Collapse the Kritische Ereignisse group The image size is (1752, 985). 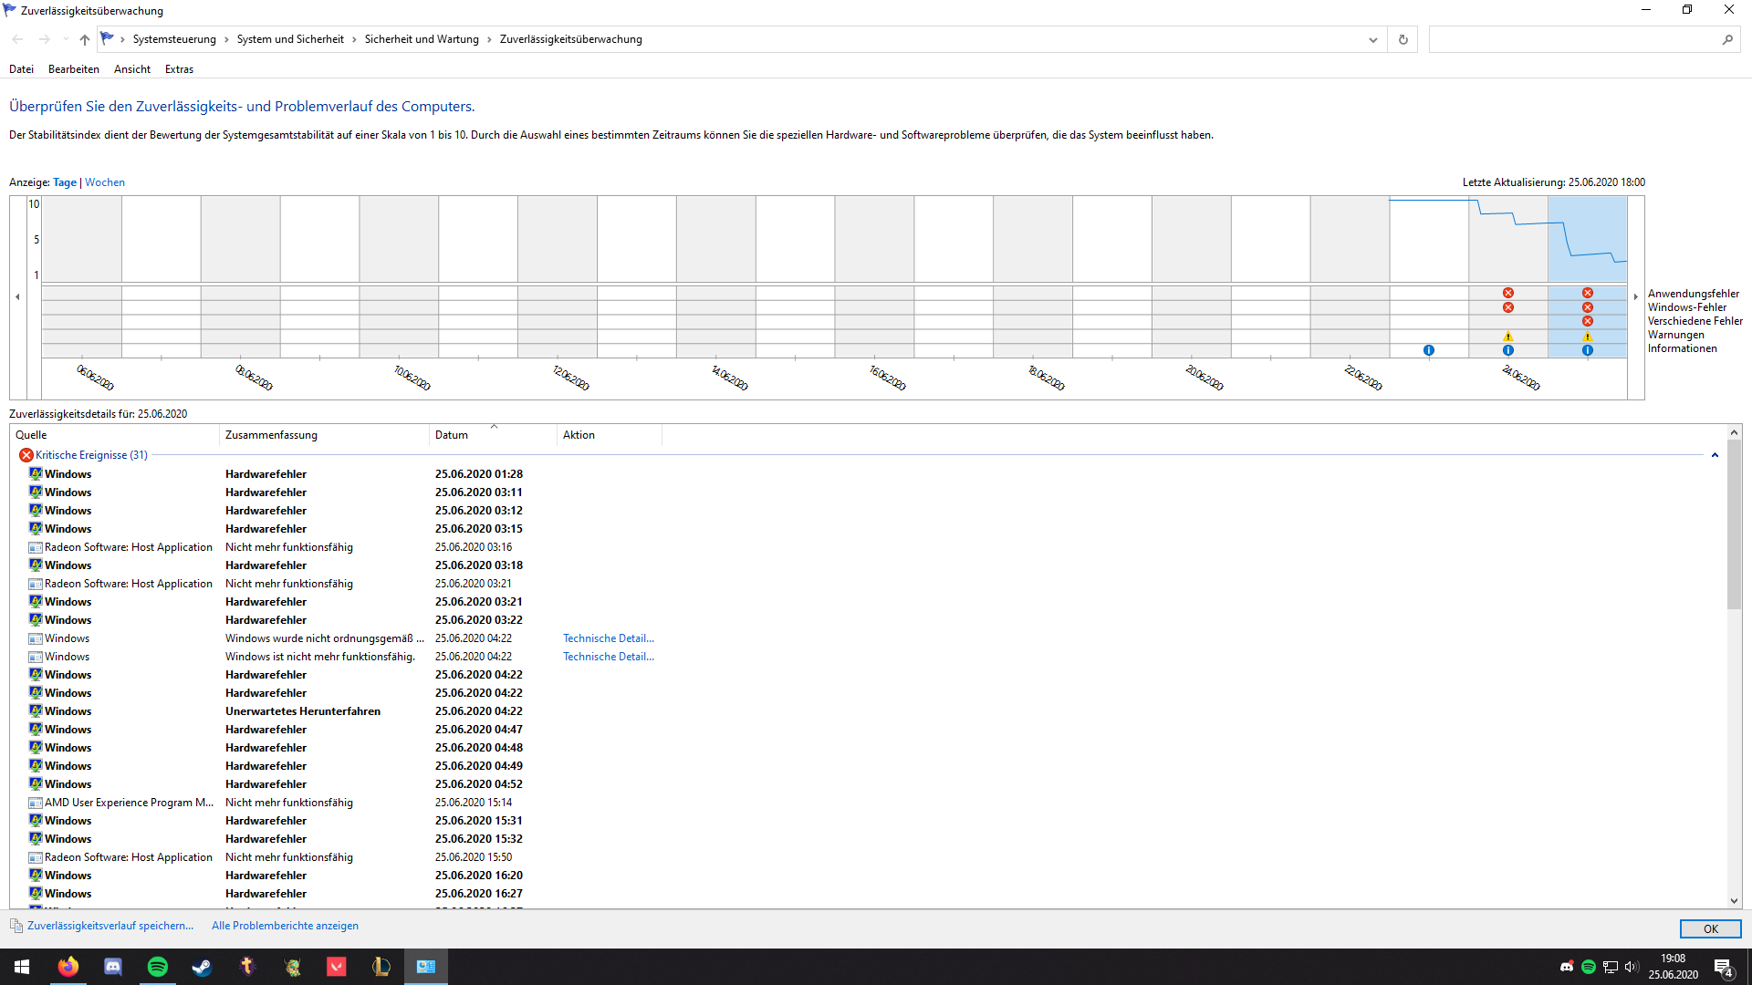[1715, 455]
